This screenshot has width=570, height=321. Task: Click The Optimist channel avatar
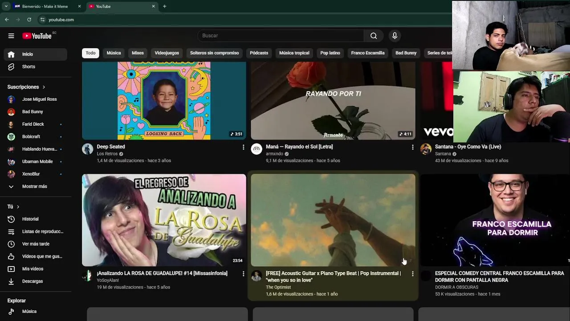(256, 276)
